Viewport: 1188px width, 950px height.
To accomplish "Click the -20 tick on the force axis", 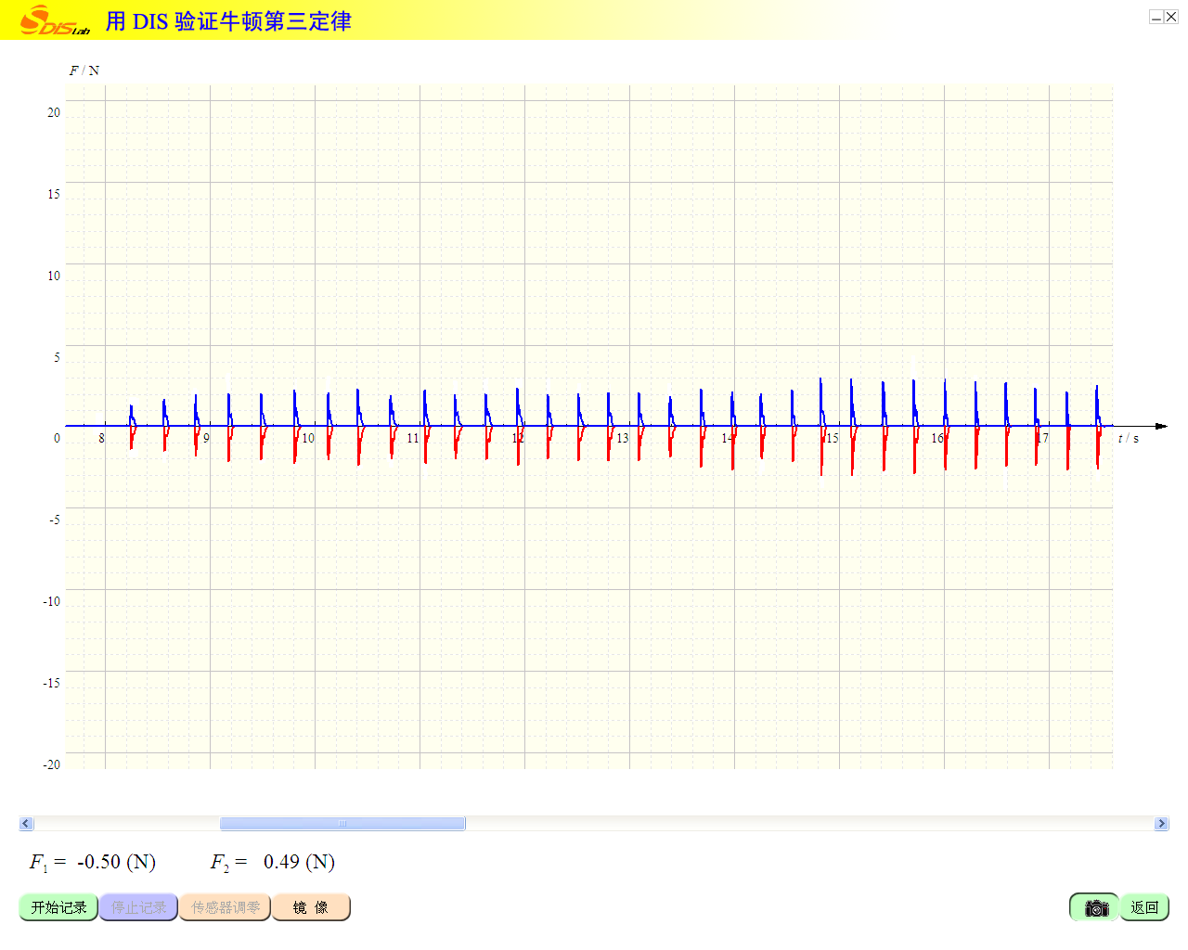I will [x=52, y=764].
